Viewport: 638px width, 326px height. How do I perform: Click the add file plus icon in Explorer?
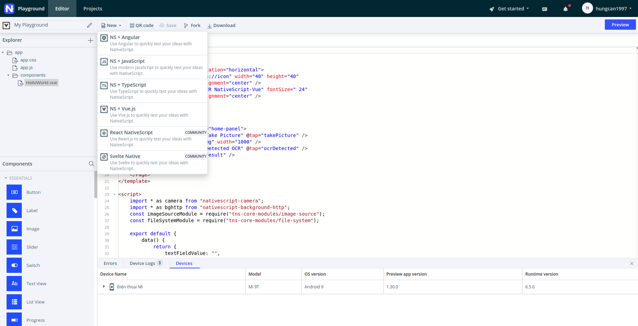pos(90,40)
